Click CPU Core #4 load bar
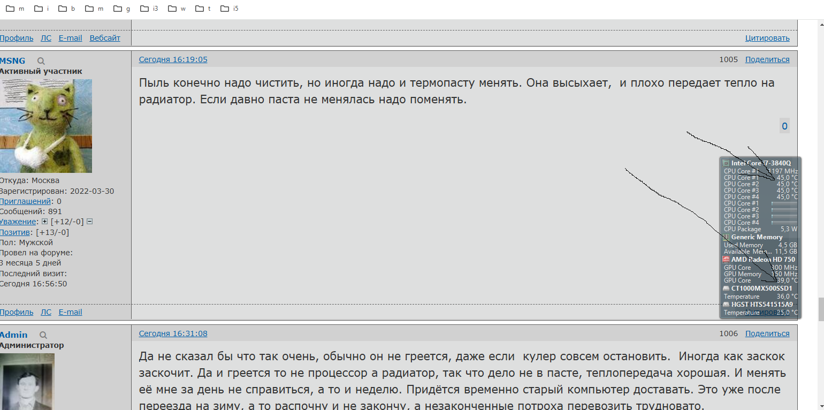Screen dimensions: 824x410 click(784, 223)
